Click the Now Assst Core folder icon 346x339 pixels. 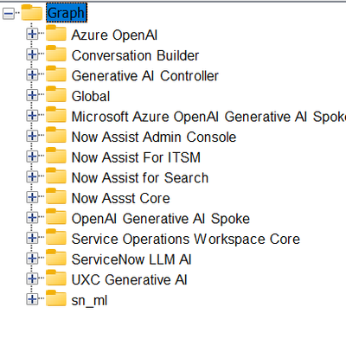[56, 197]
